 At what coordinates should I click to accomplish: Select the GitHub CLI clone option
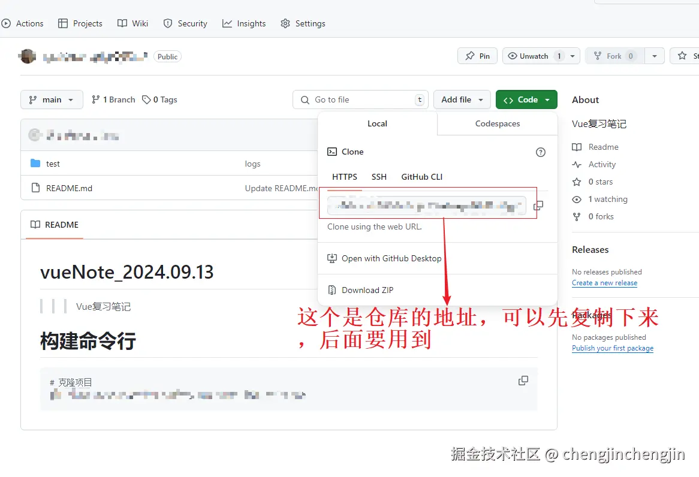[421, 177]
